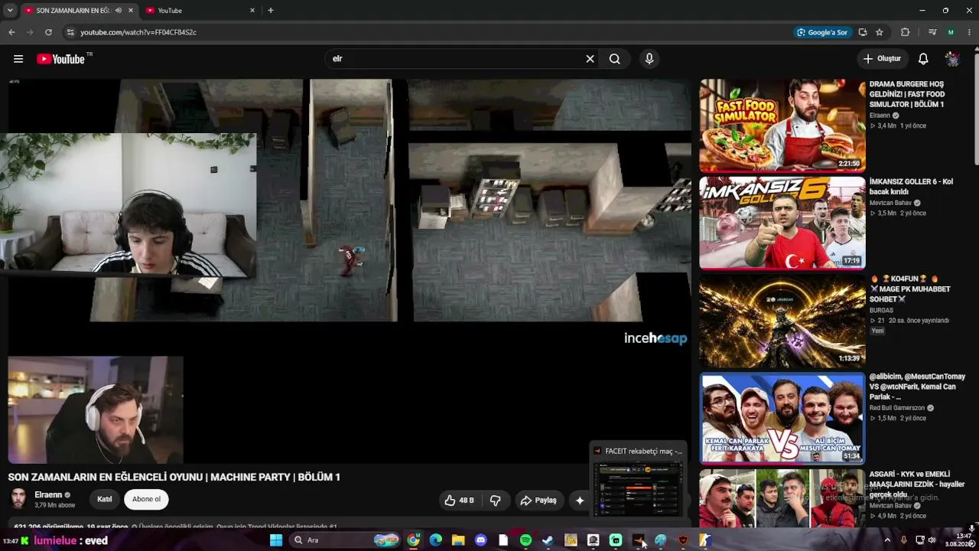Close the second YouTube tab
Viewport: 979px width, 551px height.
point(252,11)
